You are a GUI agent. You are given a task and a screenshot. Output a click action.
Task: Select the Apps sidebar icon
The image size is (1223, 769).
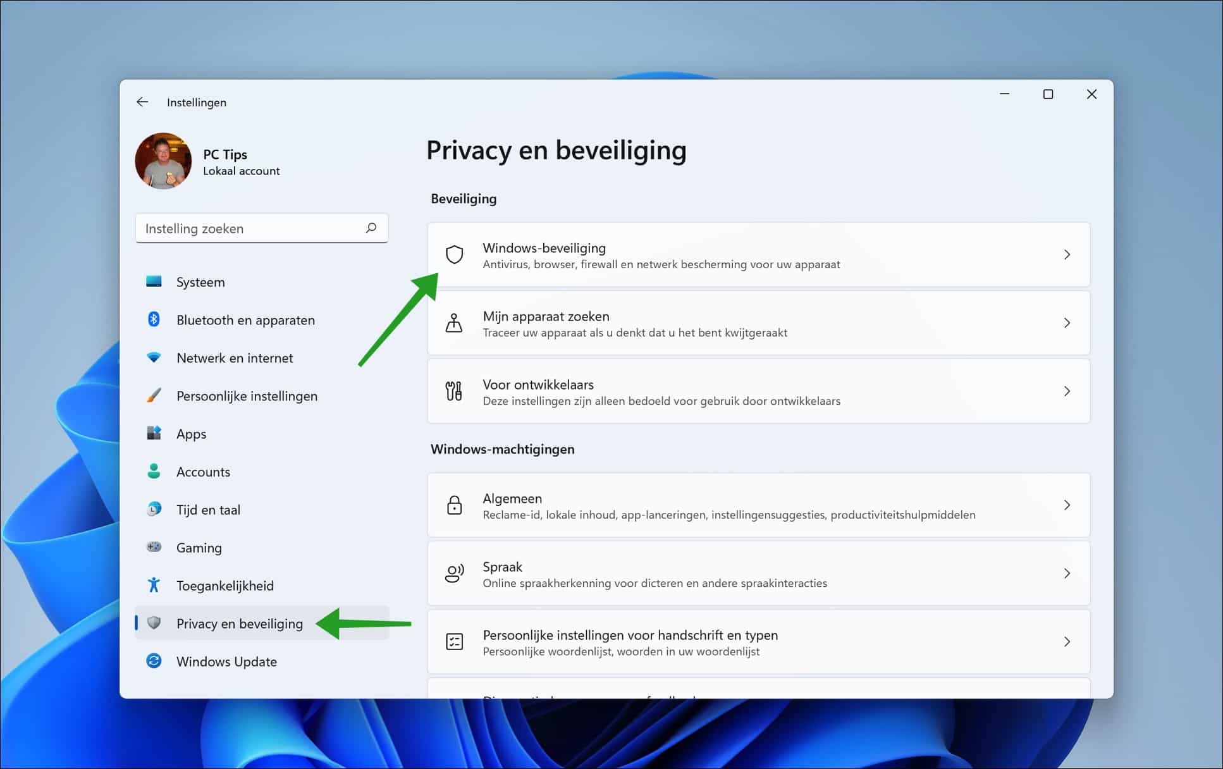(154, 434)
